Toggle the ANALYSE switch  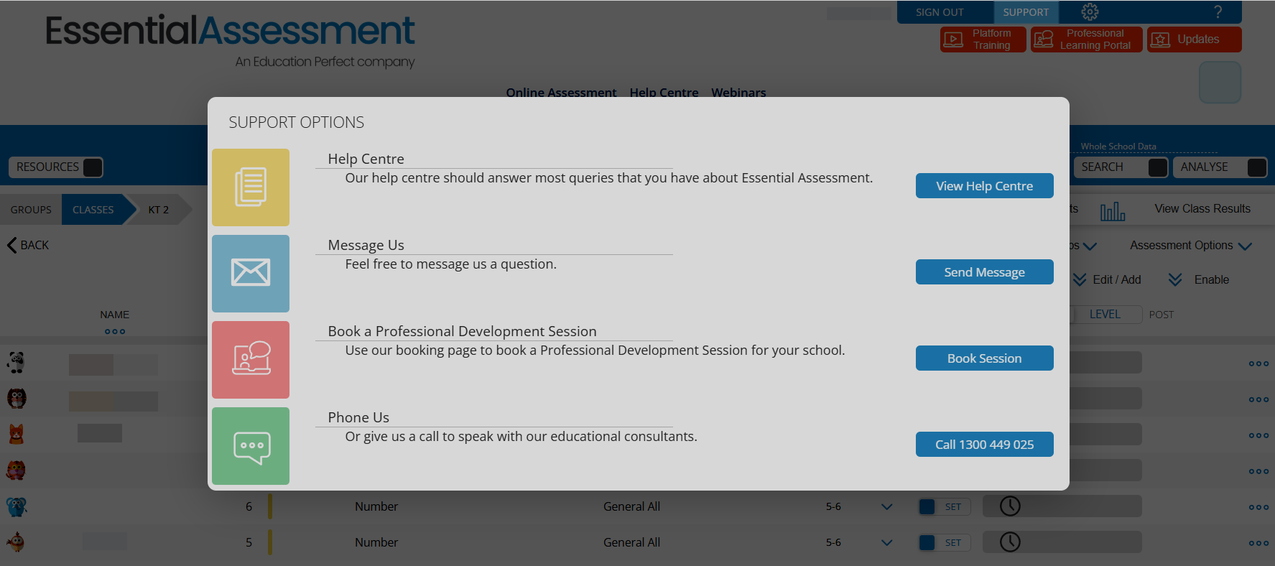click(x=1257, y=167)
